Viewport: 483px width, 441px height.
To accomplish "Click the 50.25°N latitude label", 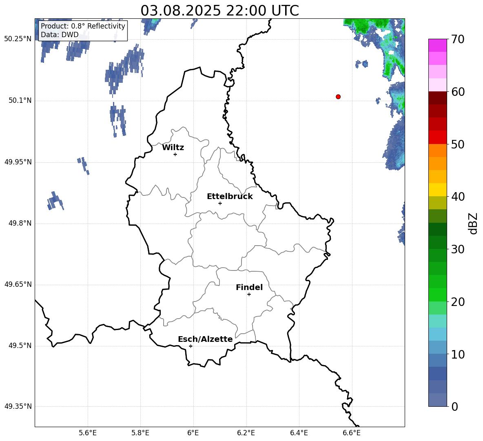I will pos(18,39).
